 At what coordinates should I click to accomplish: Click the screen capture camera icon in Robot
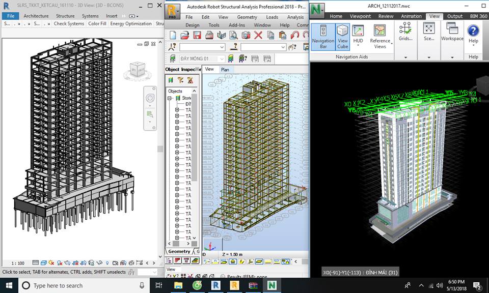click(x=246, y=35)
